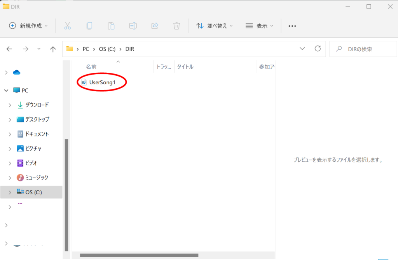
Task: Open ミュージック from the sidebar
Action: pyautogui.click(x=36, y=178)
